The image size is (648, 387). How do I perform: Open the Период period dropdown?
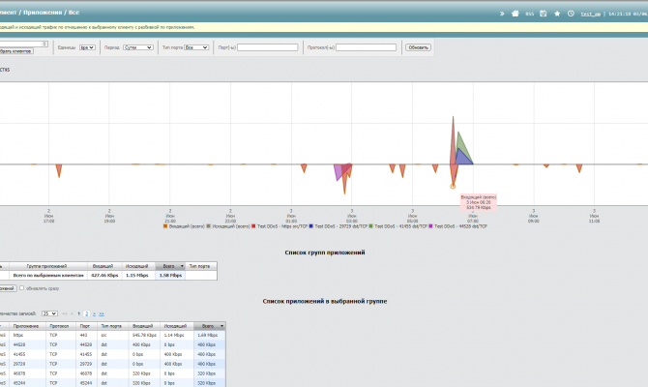tap(137, 46)
